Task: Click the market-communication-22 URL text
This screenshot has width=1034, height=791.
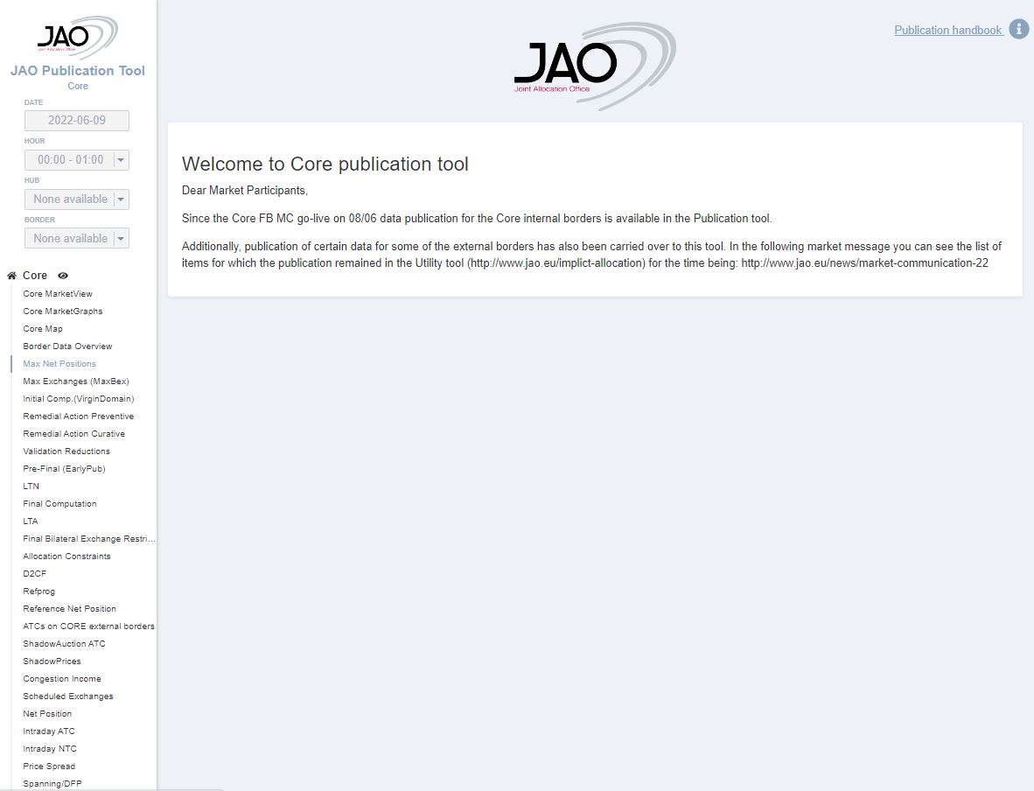Action: [864, 262]
